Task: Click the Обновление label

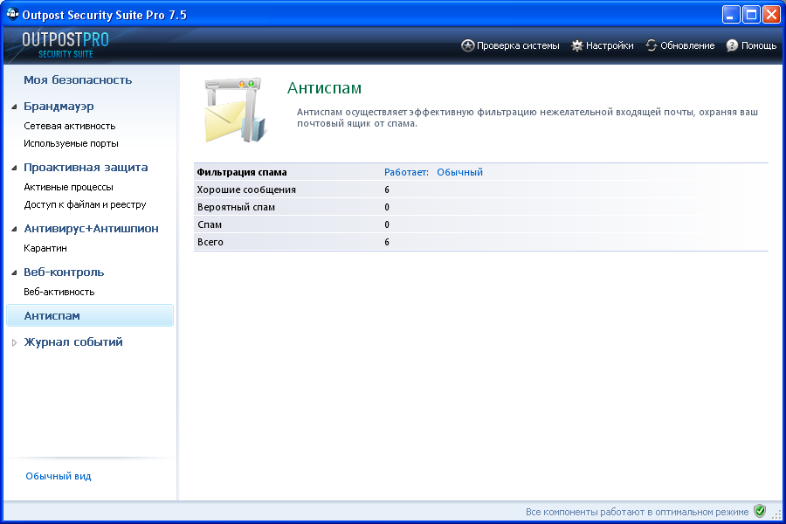Action: click(687, 45)
